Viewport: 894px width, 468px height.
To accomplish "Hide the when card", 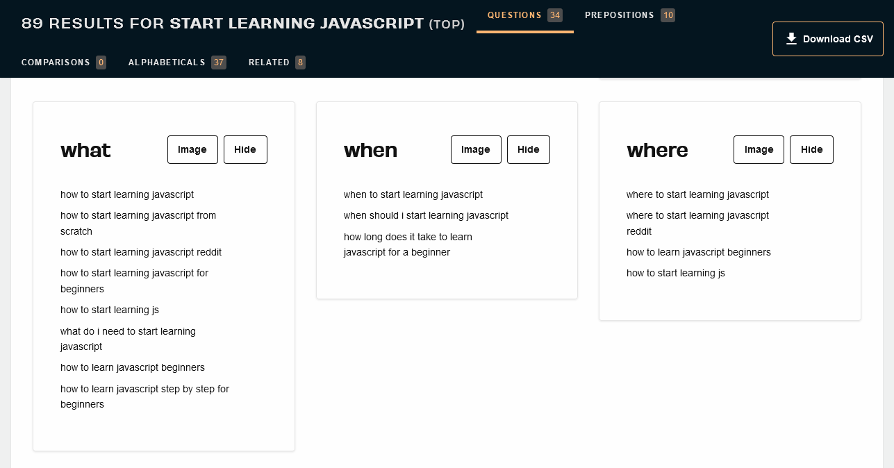I will click(x=529, y=149).
